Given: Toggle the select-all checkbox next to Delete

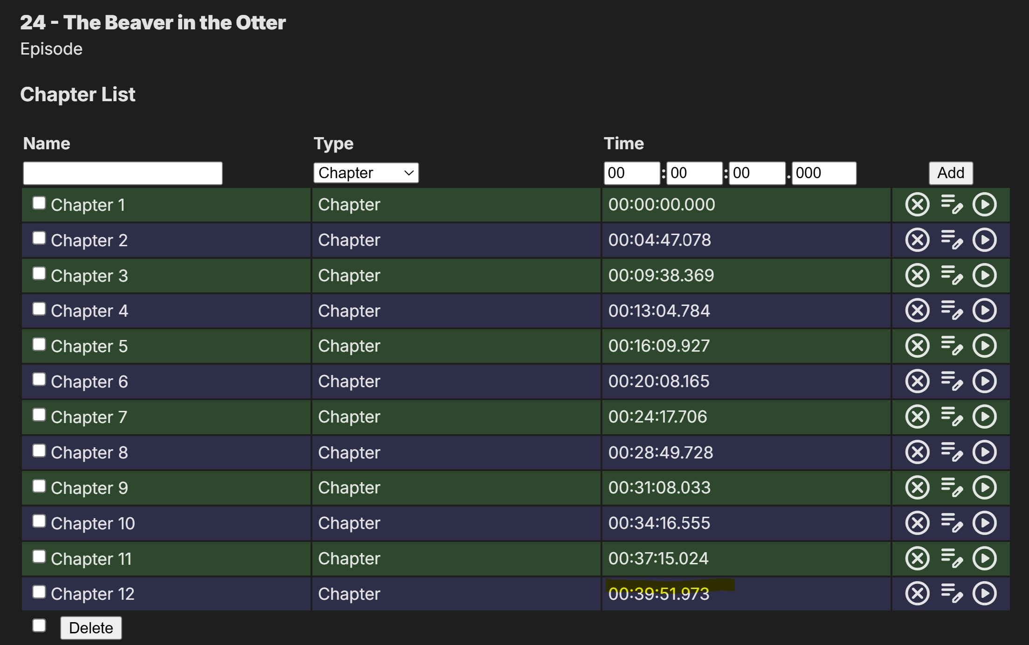Looking at the screenshot, I should click(39, 625).
